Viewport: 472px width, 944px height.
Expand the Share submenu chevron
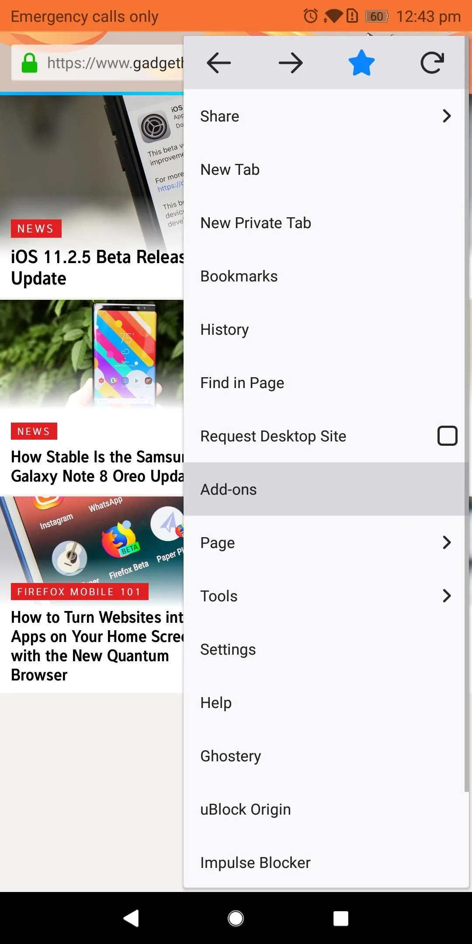click(447, 116)
